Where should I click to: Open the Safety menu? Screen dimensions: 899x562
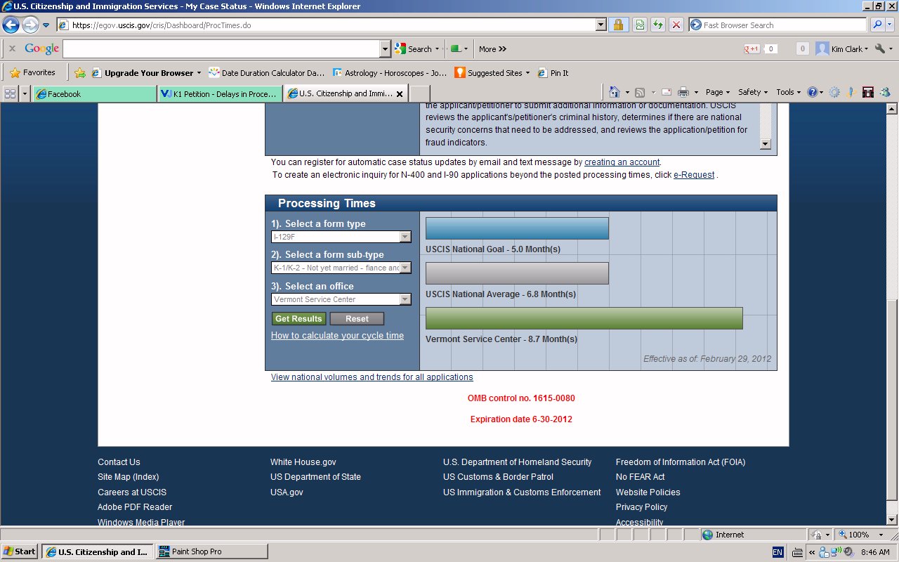tap(754, 92)
